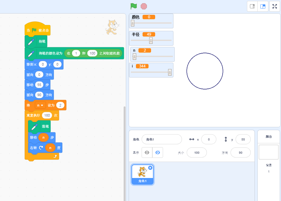Edit the x value in 移到 block
This screenshot has height=201, width=281.
tap(43, 64)
